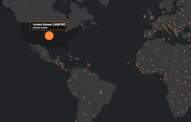Click the Venezuela case marker
Screen dimensions: 191x122
85,72
